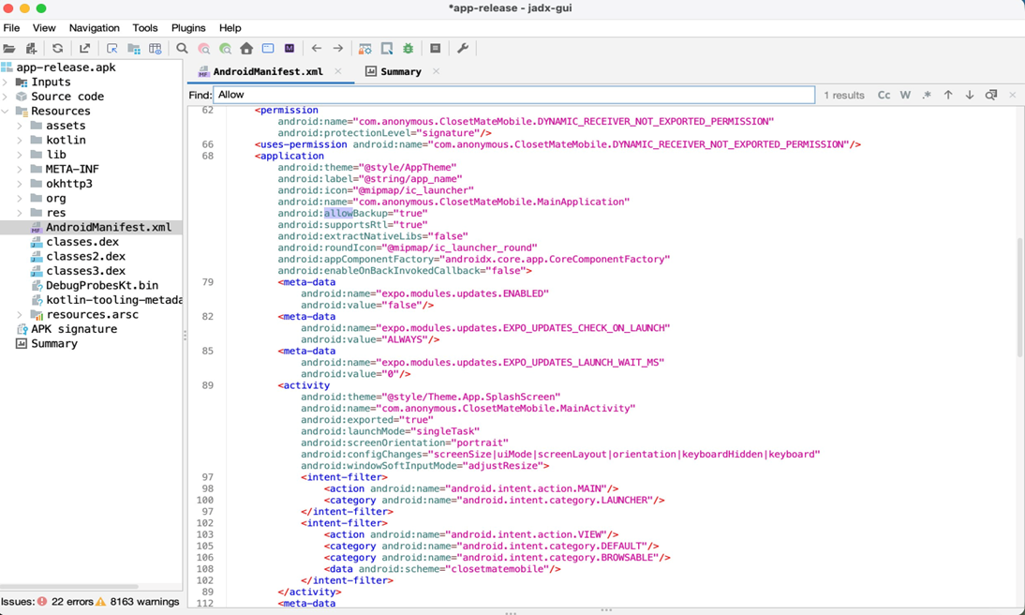This screenshot has width=1025, height=615.
Task: Go to AndroidManifest purple M icon
Action: click(x=290, y=49)
